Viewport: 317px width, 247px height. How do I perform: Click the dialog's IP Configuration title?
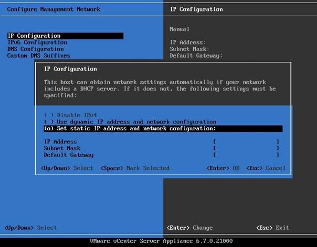tap(70, 69)
